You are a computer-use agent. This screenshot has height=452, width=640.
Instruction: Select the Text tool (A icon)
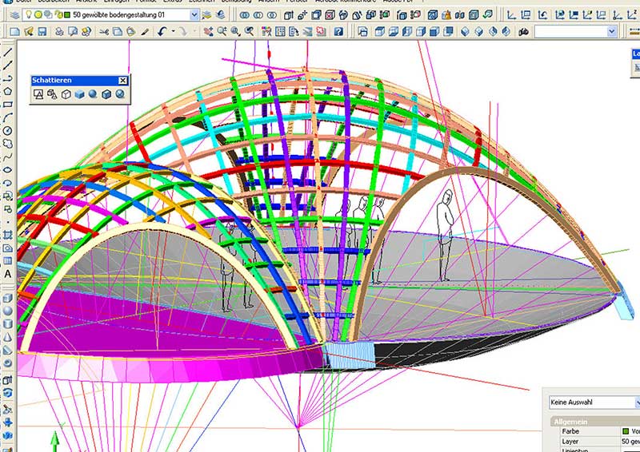coord(7,274)
